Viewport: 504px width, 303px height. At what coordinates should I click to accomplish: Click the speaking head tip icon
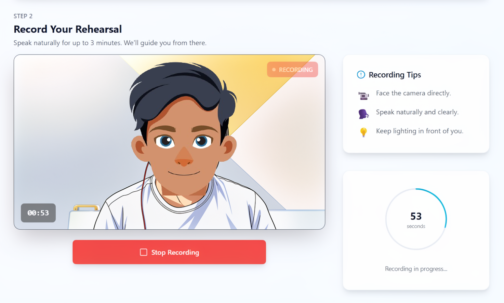click(x=363, y=114)
